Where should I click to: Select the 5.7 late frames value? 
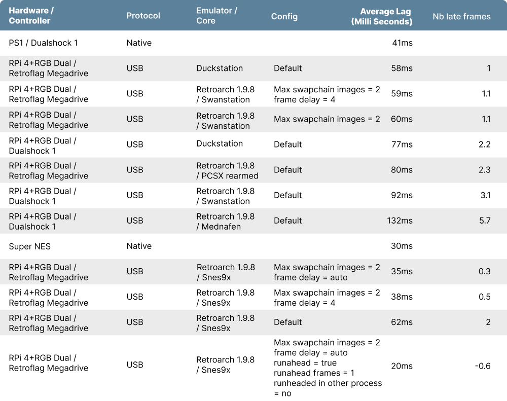tap(484, 221)
